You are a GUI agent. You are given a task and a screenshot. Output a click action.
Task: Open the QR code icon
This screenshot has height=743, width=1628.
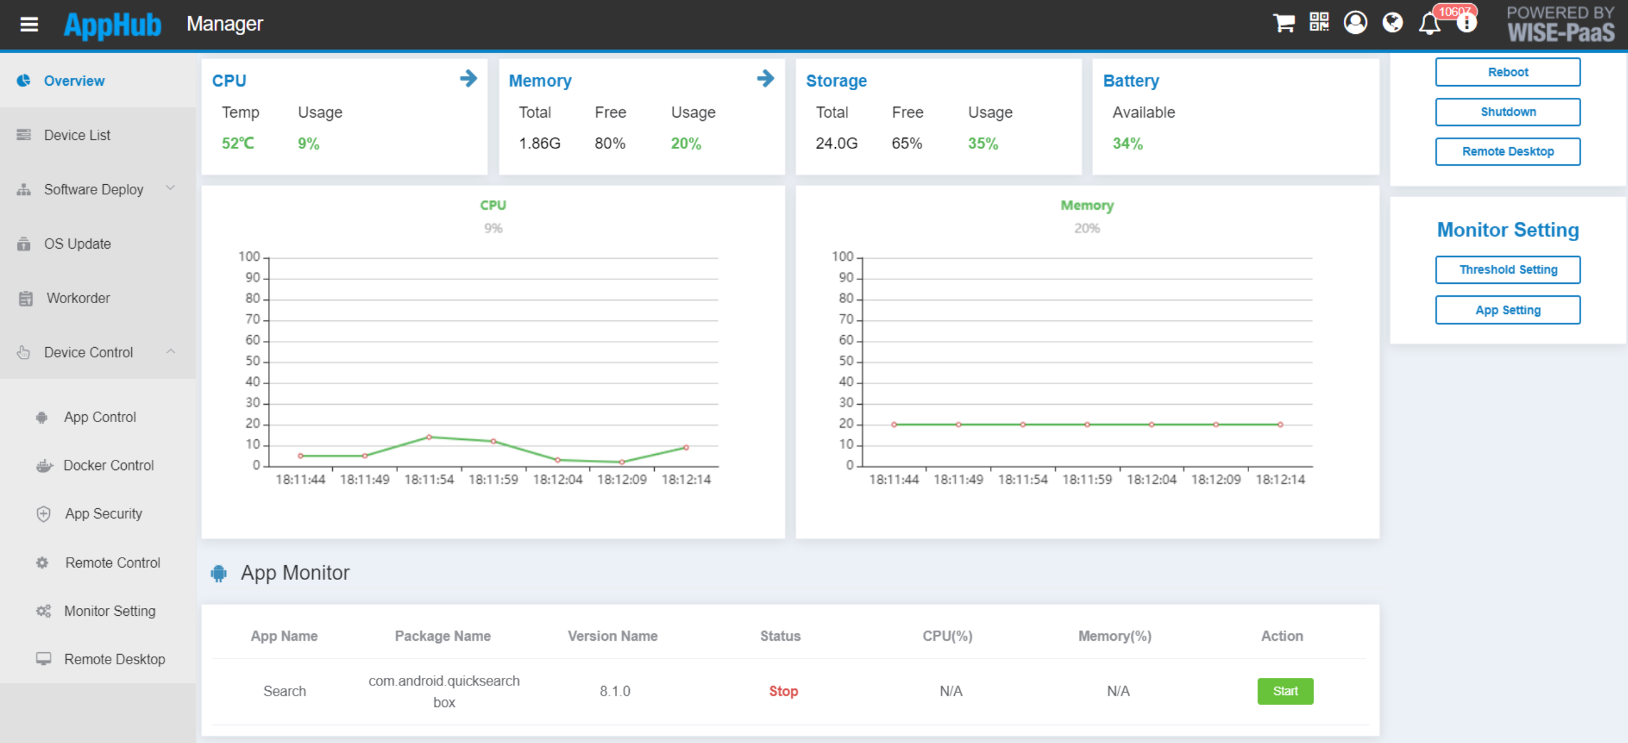point(1319,22)
